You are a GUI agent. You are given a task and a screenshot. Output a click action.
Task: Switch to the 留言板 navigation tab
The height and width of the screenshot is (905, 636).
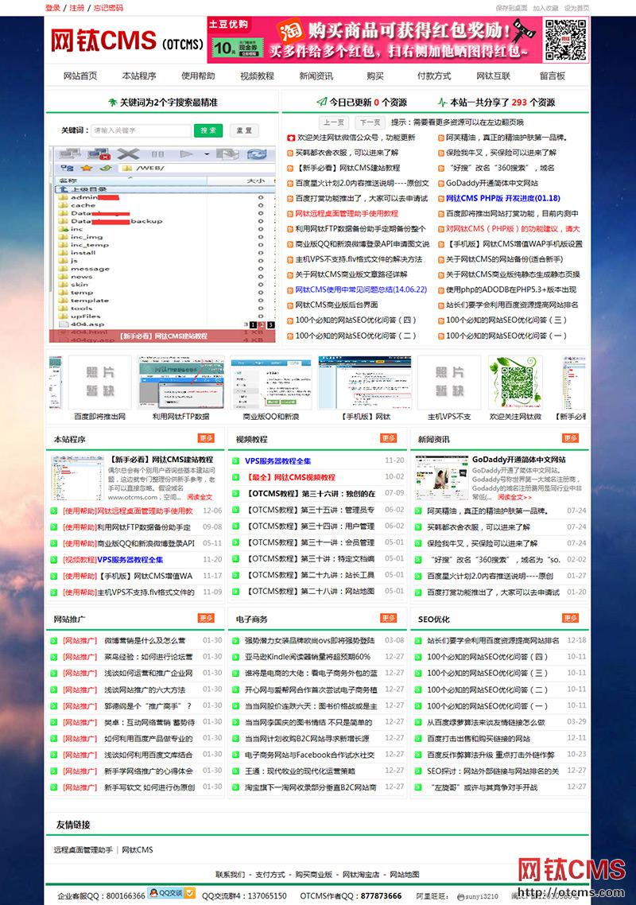point(552,75)
